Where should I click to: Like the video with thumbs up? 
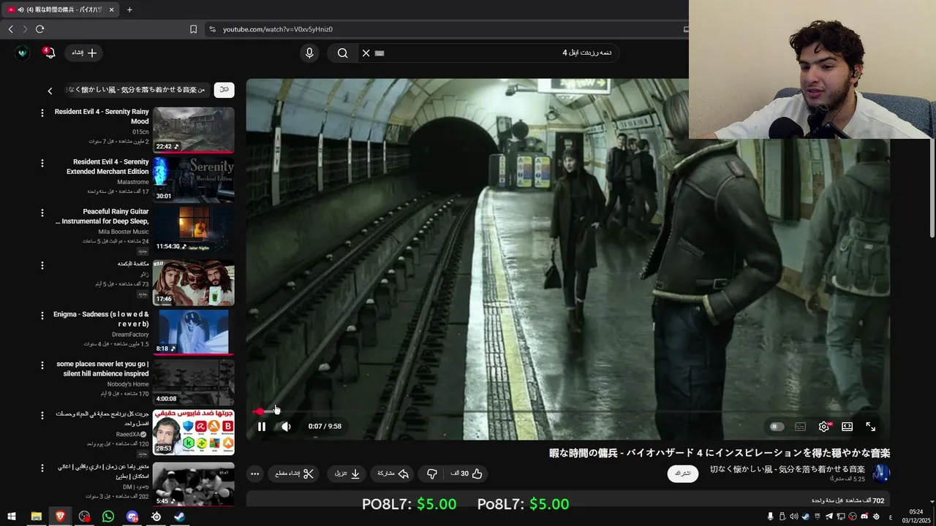click(467, 473)
